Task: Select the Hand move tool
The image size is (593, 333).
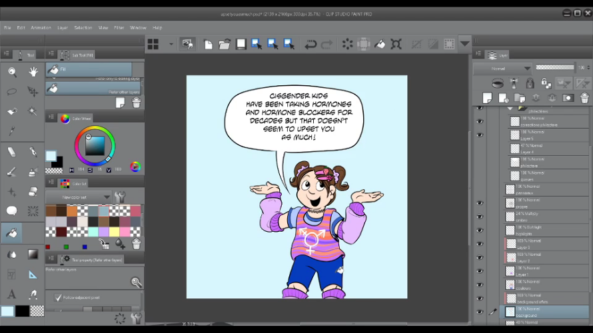Action: click(33, 72)
